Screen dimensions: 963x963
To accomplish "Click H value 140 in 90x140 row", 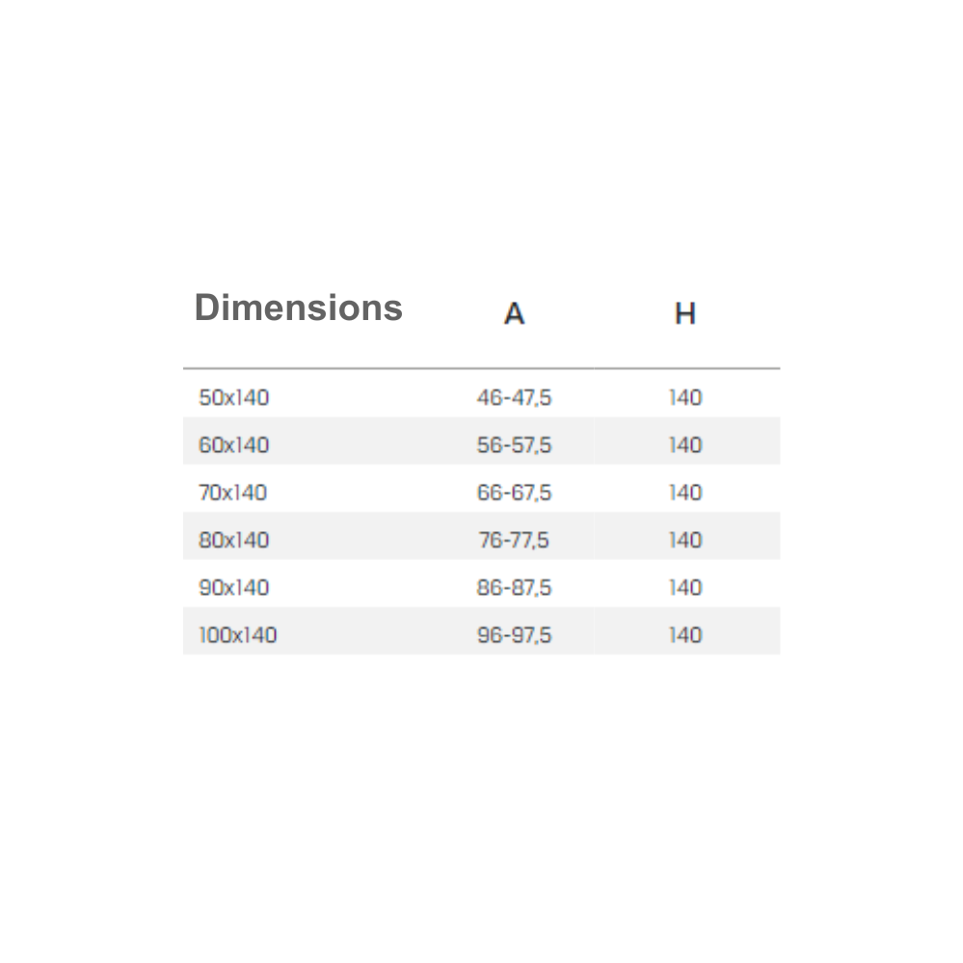I will [x=685, y=588].
